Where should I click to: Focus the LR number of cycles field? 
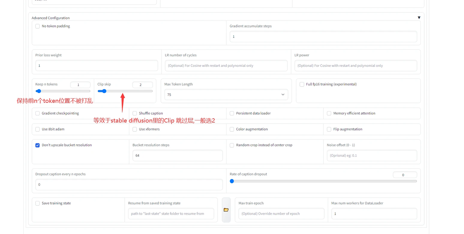click(226, 66)
